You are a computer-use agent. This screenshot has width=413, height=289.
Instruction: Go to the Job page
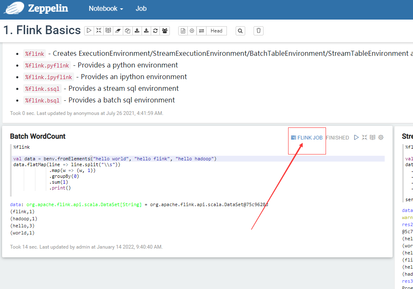[x=141, y=8]
